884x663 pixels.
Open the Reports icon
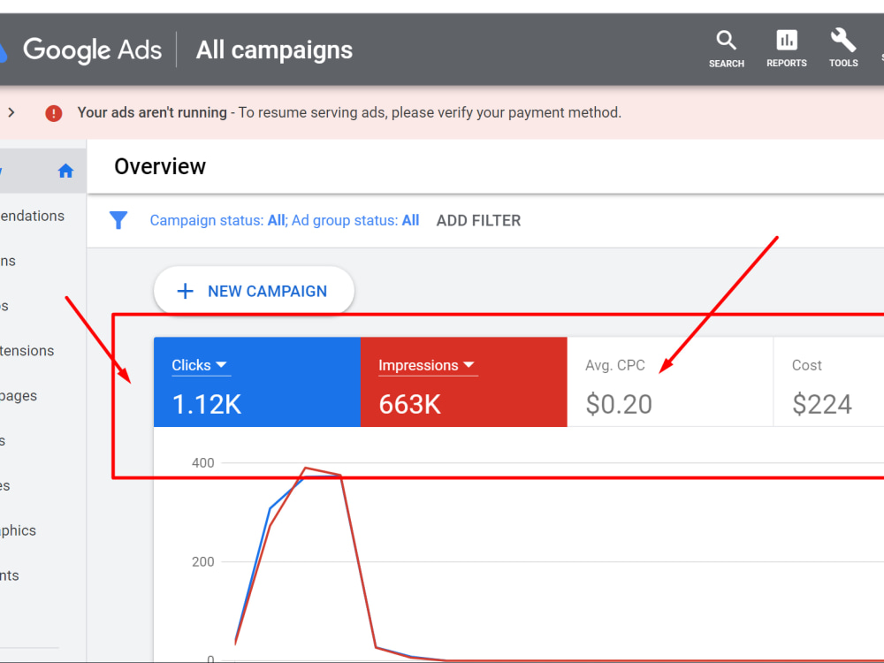787,50
